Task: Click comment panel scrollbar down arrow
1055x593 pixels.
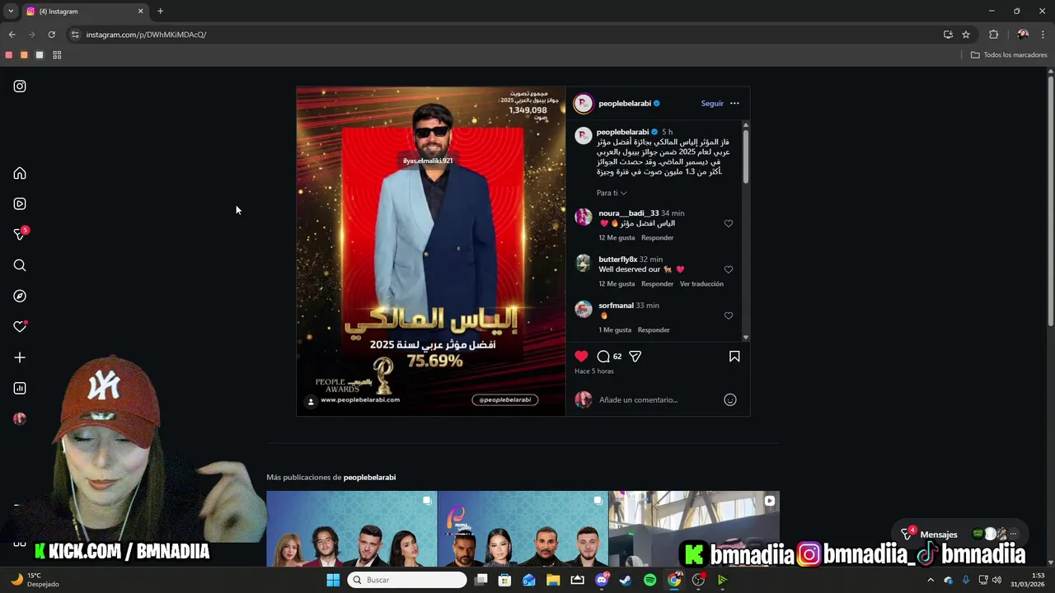Action: (x=746, y=338)
